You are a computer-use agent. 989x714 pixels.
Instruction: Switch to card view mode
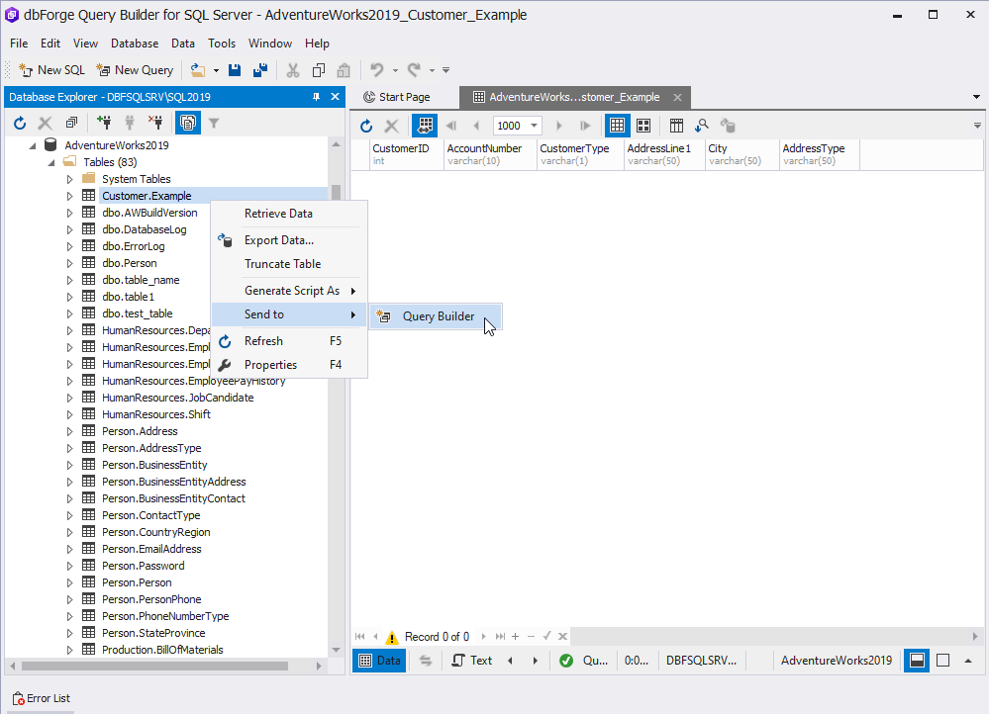point(643,126)
